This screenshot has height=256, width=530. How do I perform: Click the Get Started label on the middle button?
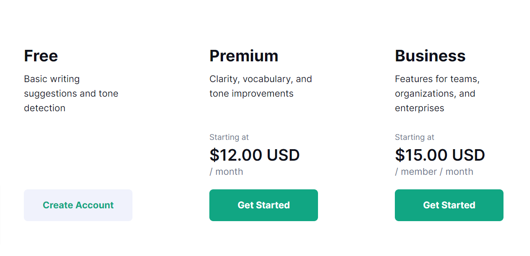click(x=264, y=205)
